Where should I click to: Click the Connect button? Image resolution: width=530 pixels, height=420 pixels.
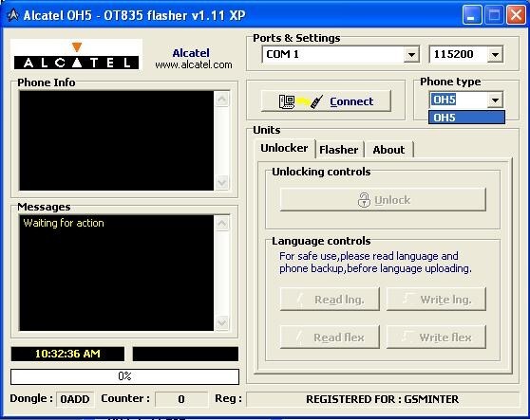click(x=326, y=100)
